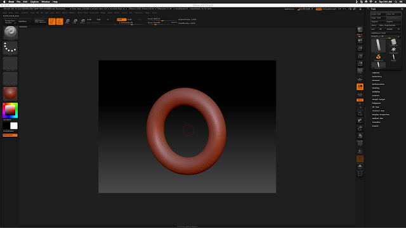This screenshot has height=228, width=406.
Task: Click the Load Tool button
Action: (x=378, y=14)
